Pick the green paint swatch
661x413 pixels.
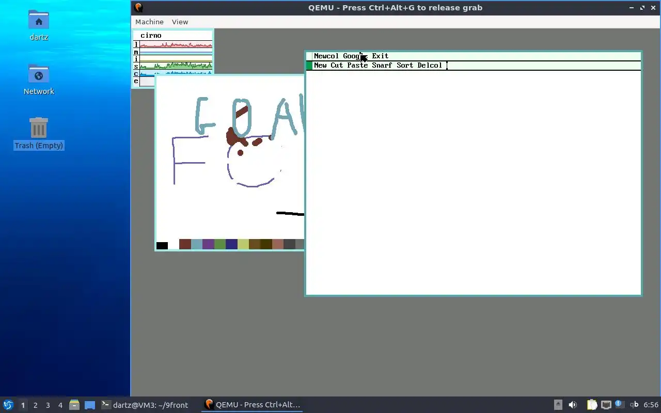pos(220,245)
